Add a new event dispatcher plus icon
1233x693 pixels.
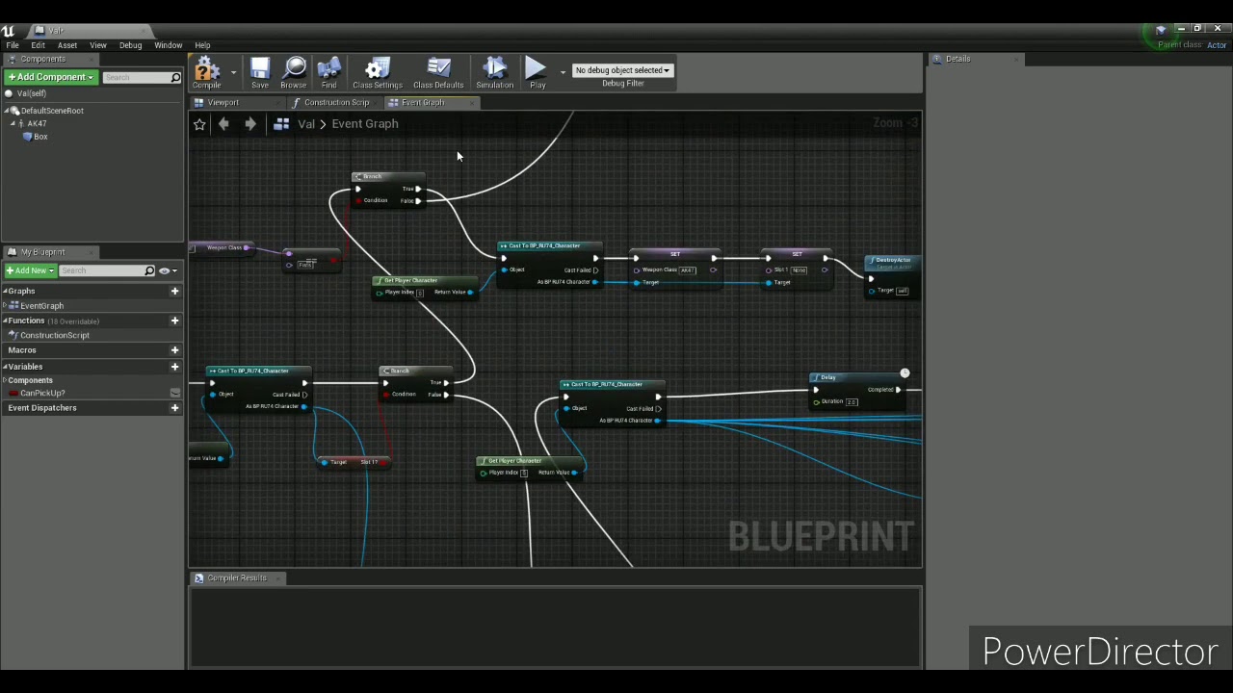tap(174, 408)
